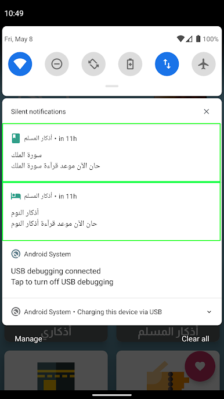Open the USB debugging connected notification

click(111, 270)
